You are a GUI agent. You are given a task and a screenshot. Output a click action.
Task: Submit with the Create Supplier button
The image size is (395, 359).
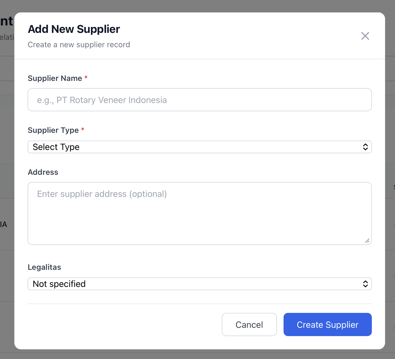(x=327, y=324)
